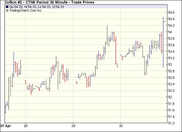Image resolution: width=182 pixels, height=132 pixels.
Task: Click the 53 price axis label
Action: 170,65
